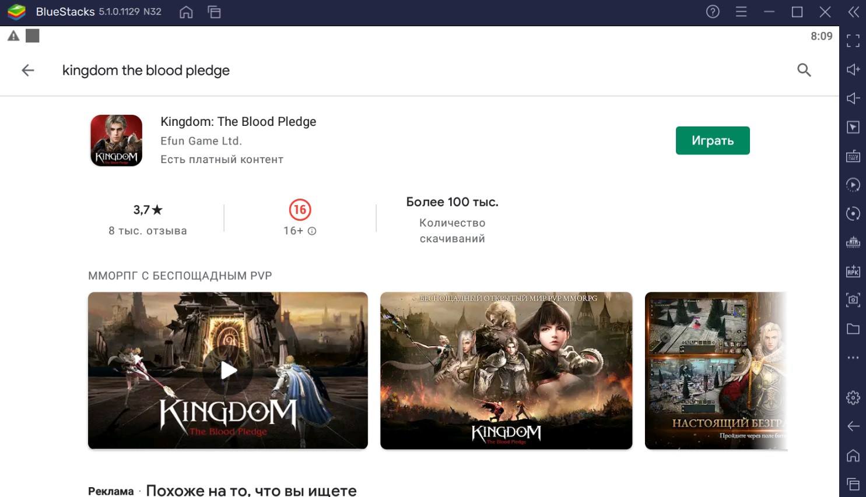
Task: Click the 8:09 clock in status bar
Action: pos(822,36)
